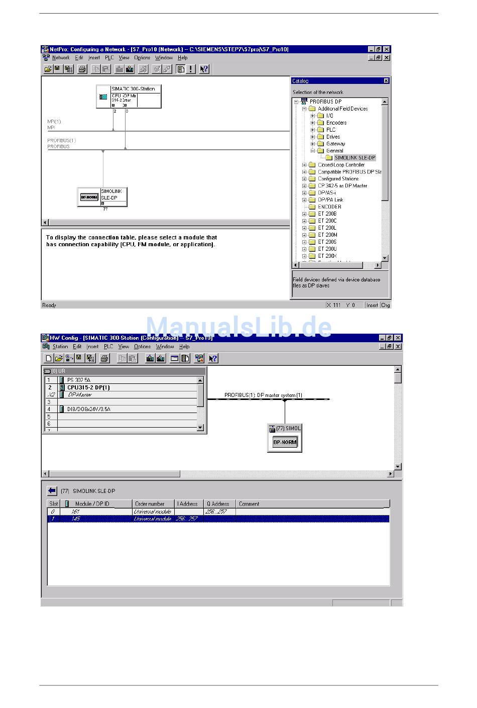Click the I Address column header

point(189,503)
